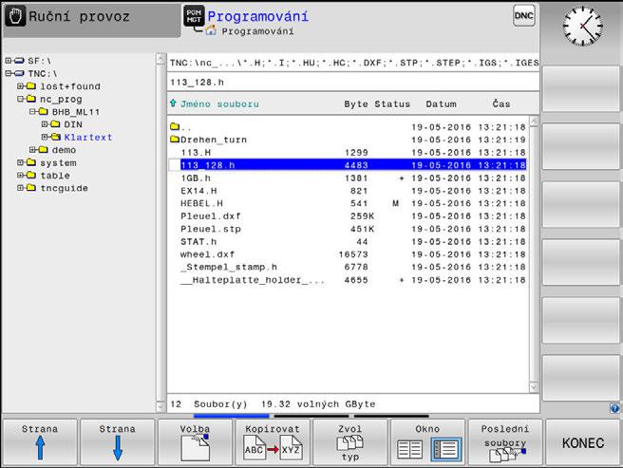The height and width of the screenshot is (468, 623).
Task: Expand the table folder node
Action: pos(20,176)
